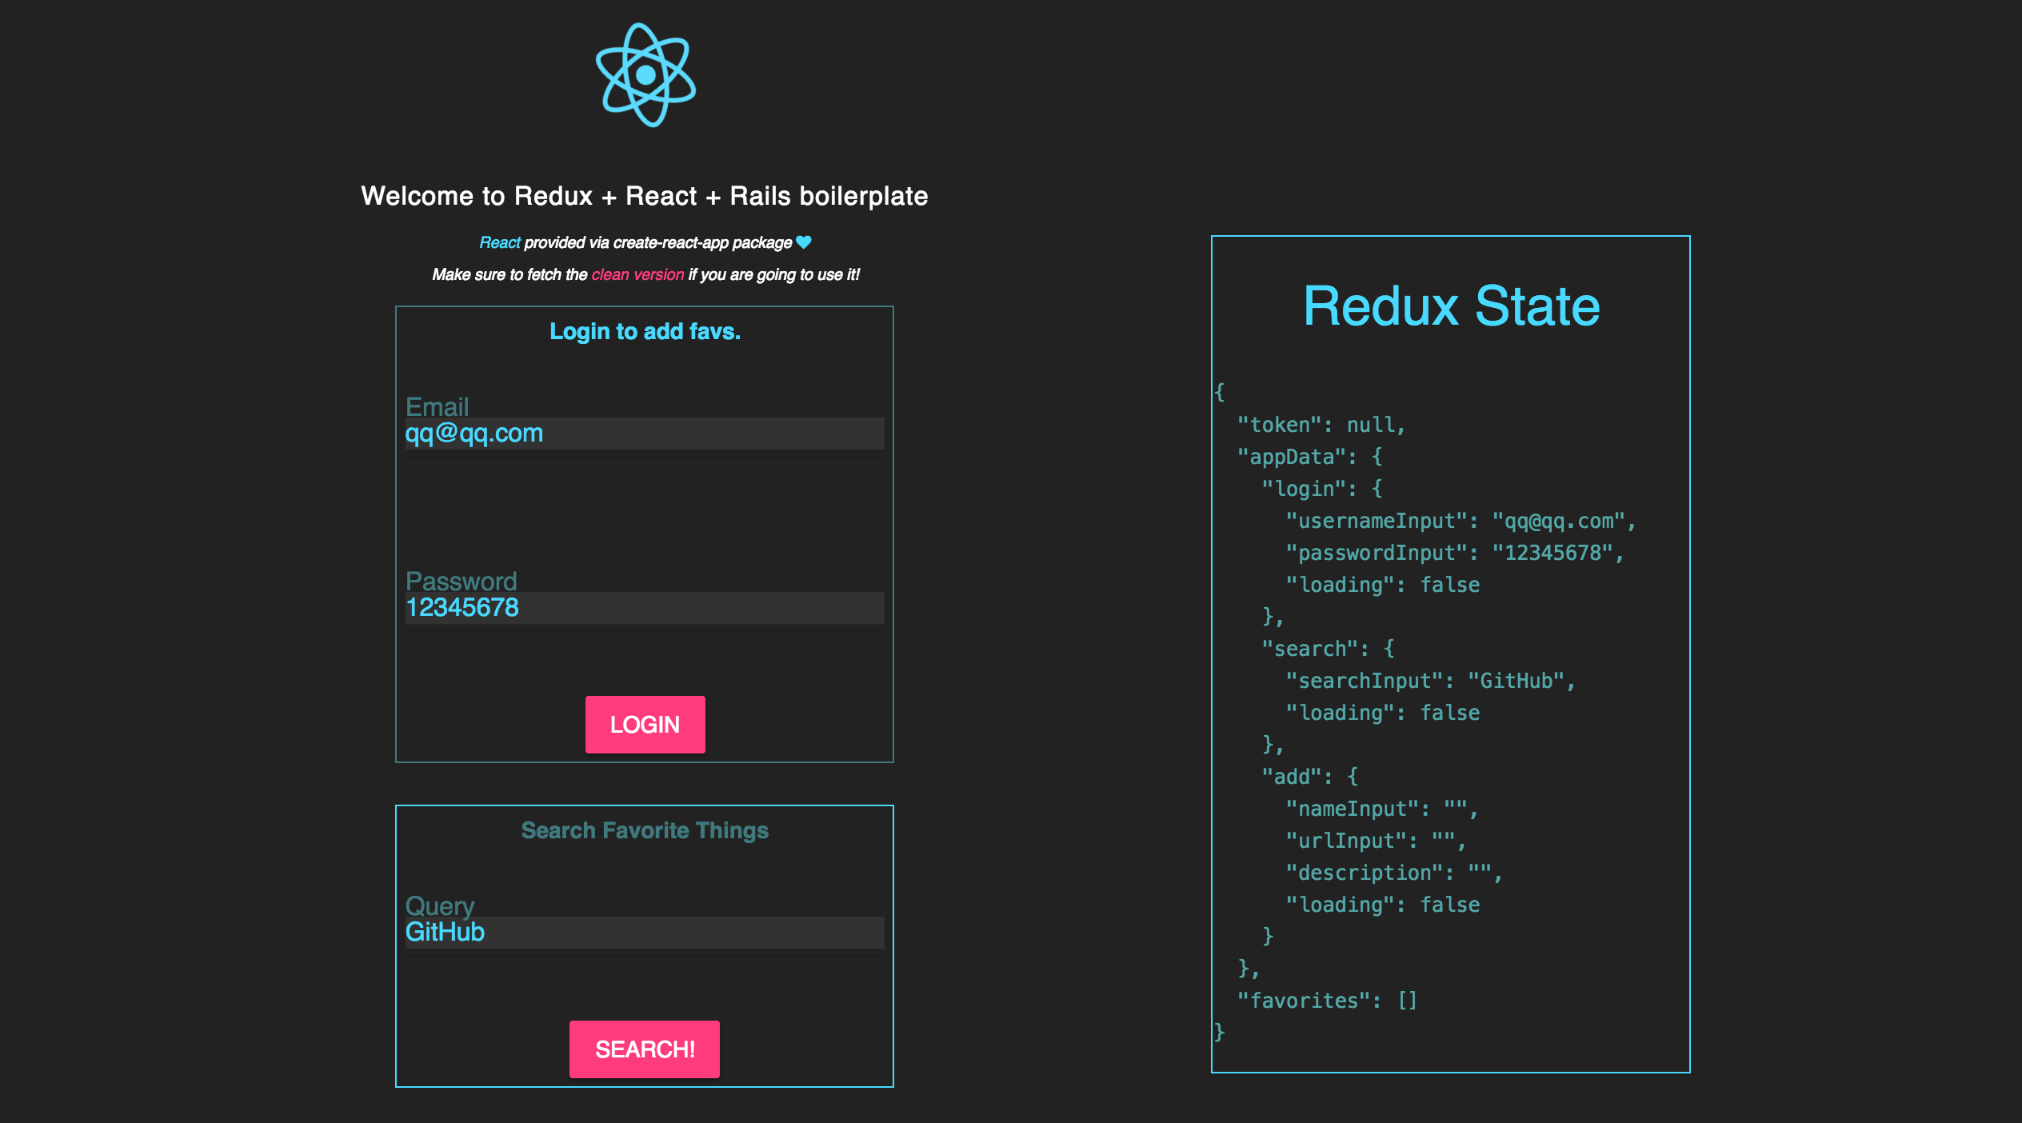
Task: Click the blue heart icon
Action: pyautogui.click(x=804, y=242)
